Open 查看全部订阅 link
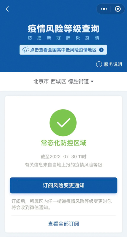Viewport: 127px width, 237px height. tap(63, 224)
